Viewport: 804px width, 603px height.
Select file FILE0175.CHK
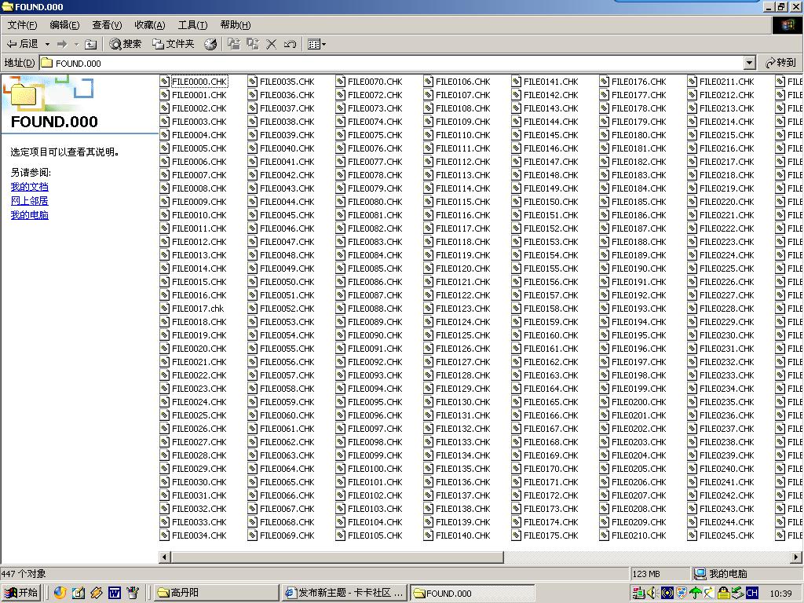coord(550,535)
